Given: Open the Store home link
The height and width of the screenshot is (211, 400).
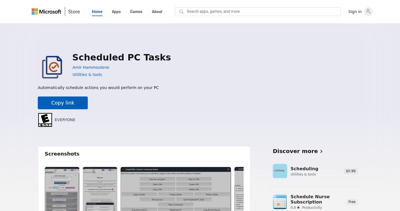Looking at the screenshot, I should coord(74,12).
